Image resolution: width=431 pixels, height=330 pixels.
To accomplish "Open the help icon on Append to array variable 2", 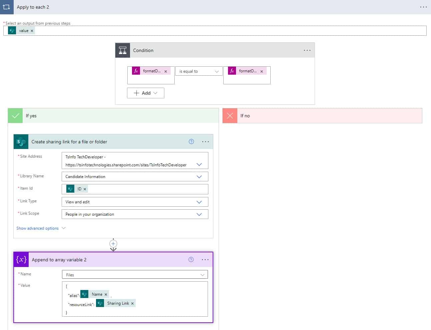I will tap(191, 259).
